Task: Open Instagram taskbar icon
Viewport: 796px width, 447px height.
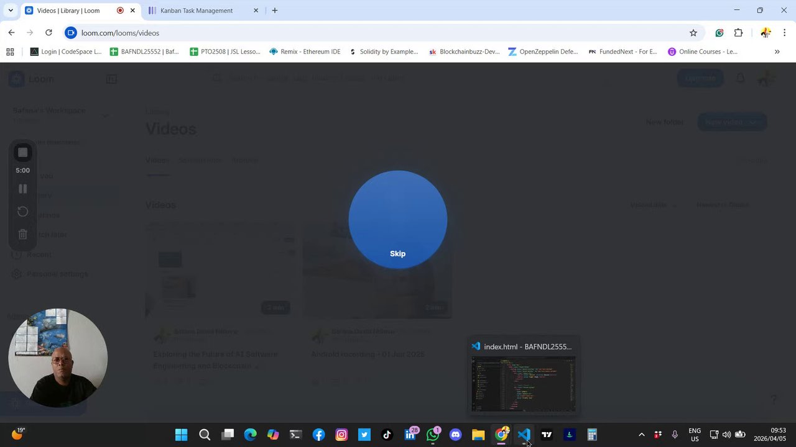Action: 341,435
